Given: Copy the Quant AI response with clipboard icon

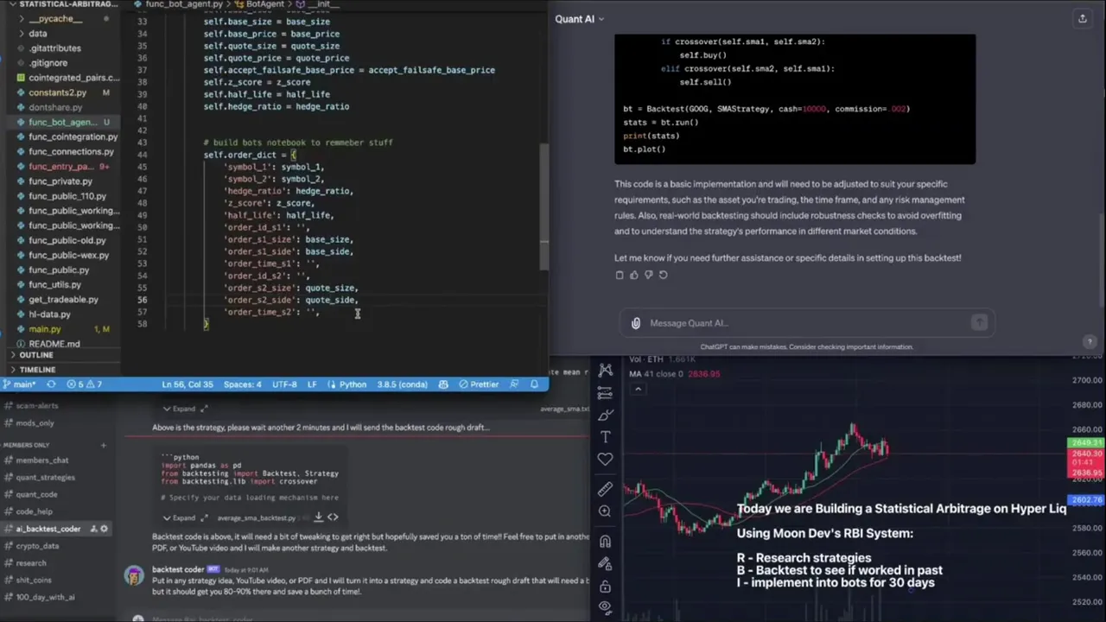Looking at the screenshot, I should [620, 275].
